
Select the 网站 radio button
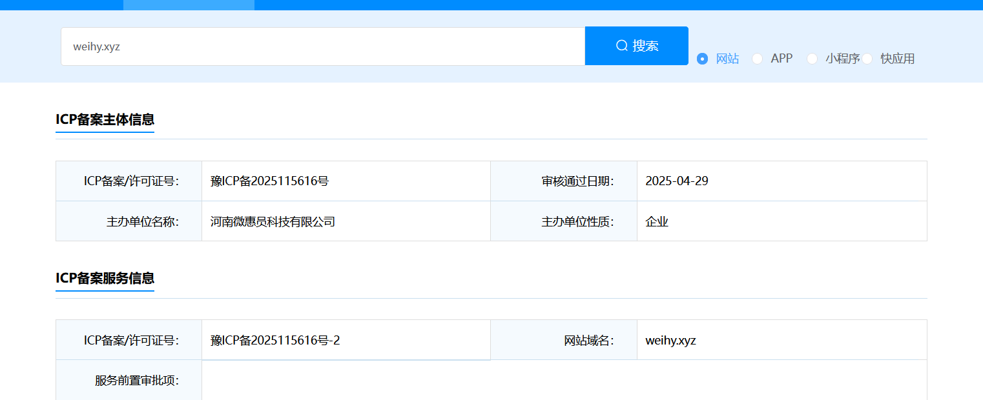(x=703, y=59)
